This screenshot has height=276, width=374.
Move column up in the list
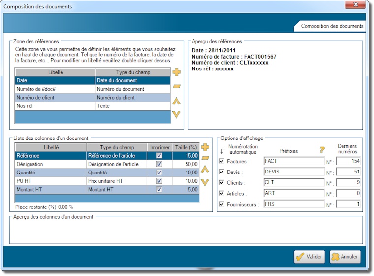point(205,170)
